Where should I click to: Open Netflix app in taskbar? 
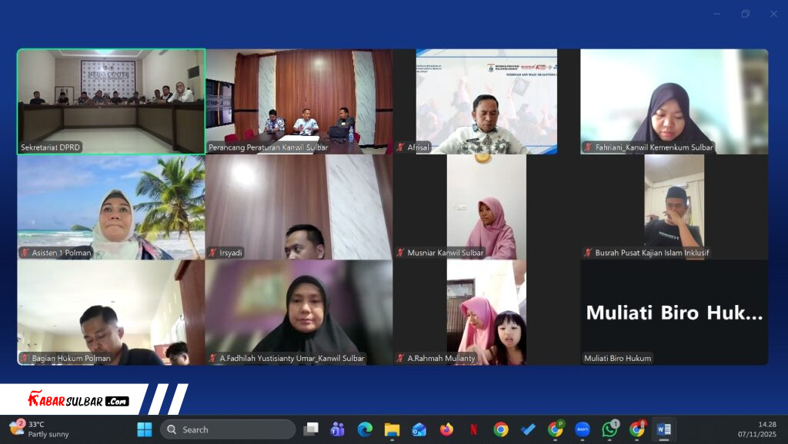[x=473, y=429]
